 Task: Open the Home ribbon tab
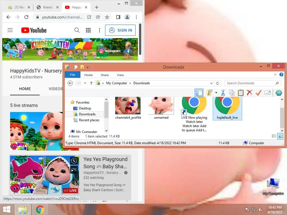coord(88,75)
